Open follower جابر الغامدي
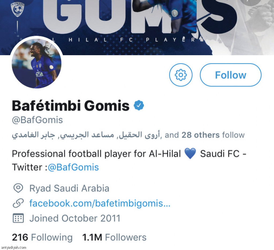 [x=33, y=135]
